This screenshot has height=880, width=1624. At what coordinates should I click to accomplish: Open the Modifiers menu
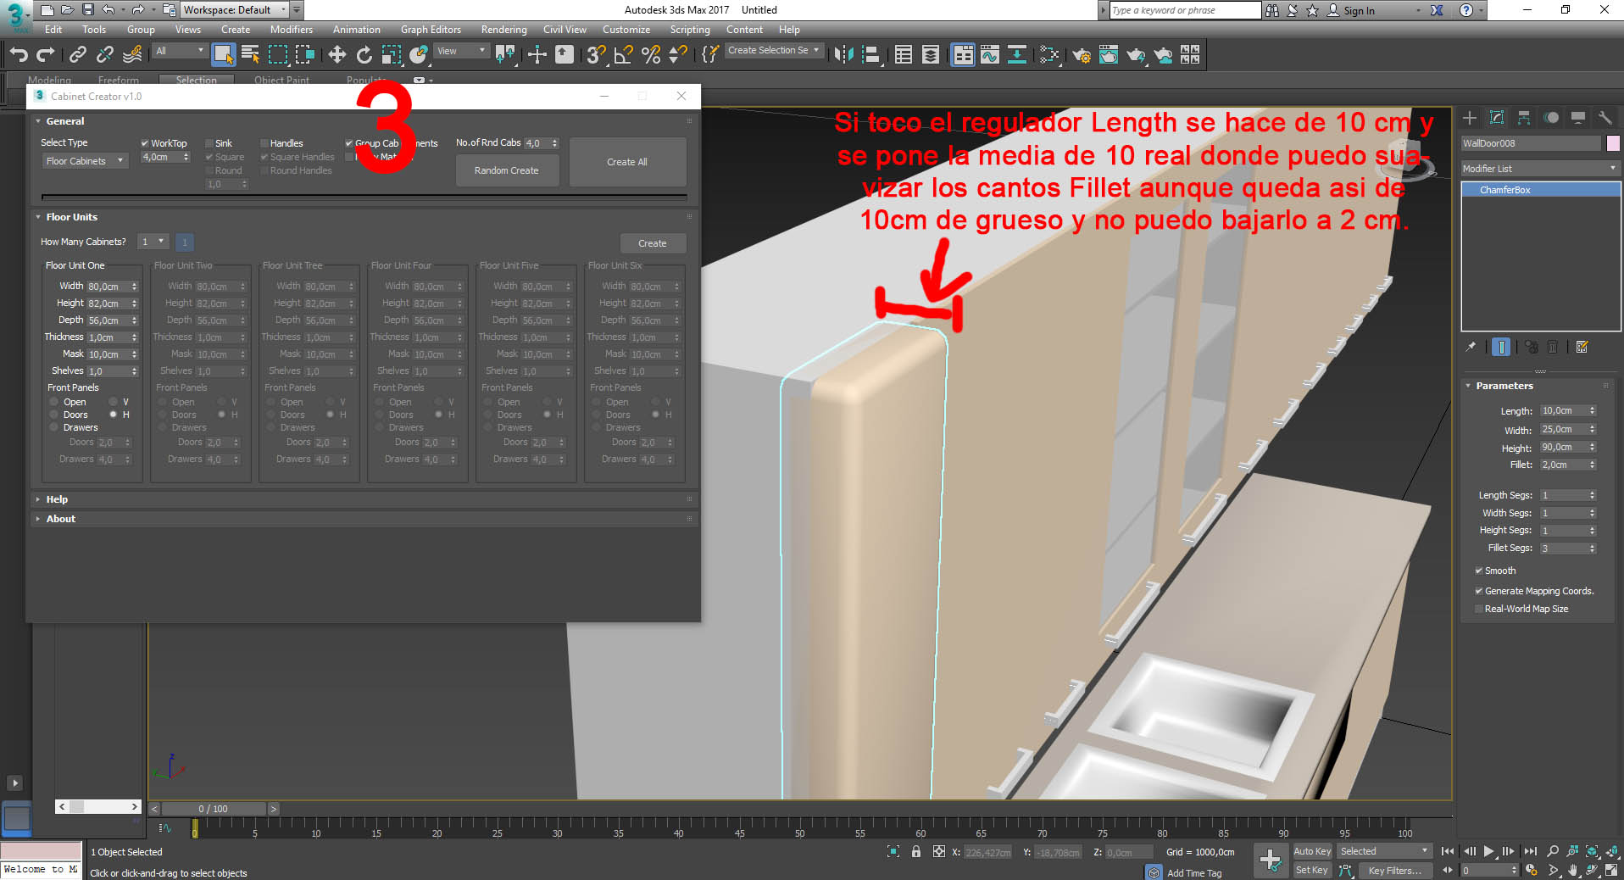click(x=292, y=30)
